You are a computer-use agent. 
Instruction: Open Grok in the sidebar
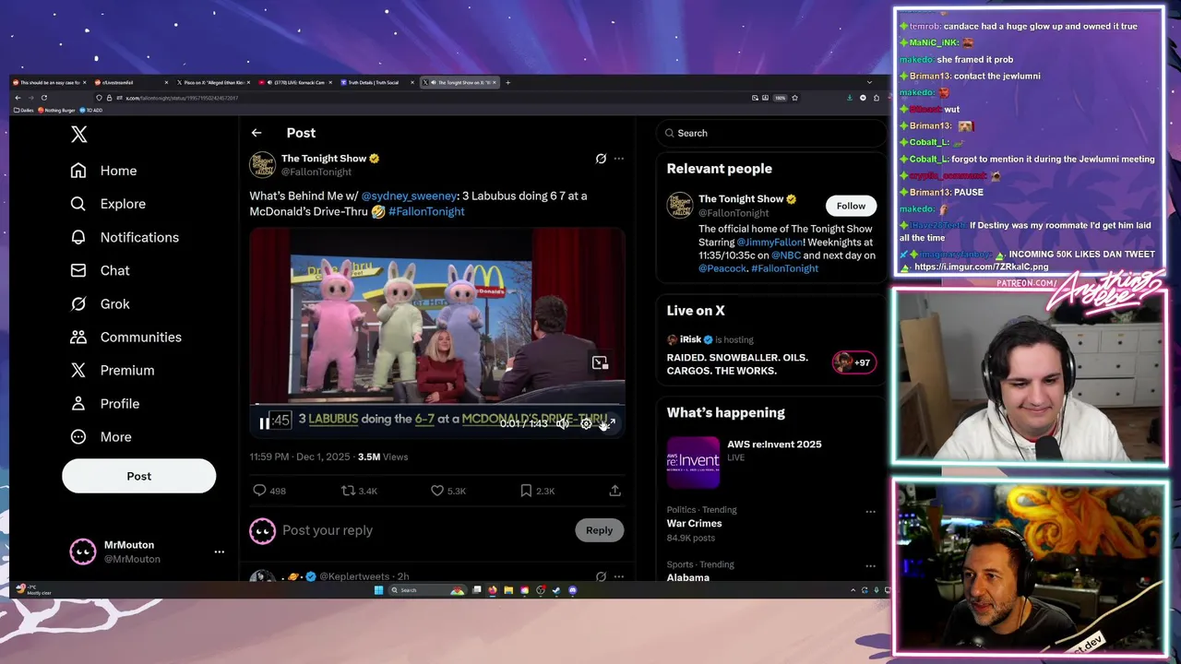101,303
